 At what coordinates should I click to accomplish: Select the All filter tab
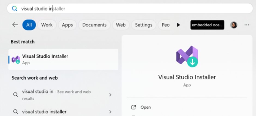[29, 25]
